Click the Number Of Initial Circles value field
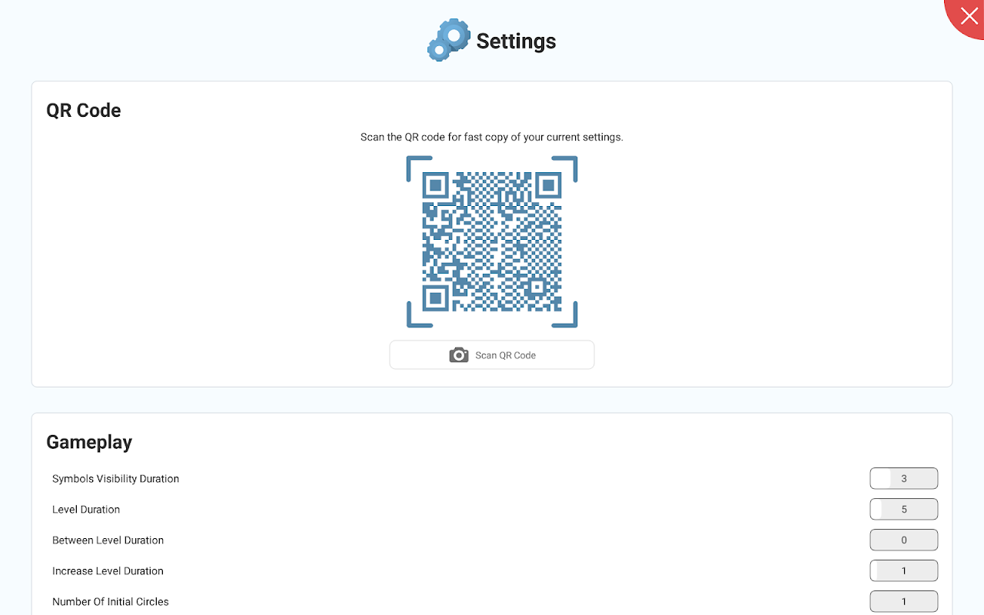The width and height of the screenshot is (984, 615). [904, 601]
